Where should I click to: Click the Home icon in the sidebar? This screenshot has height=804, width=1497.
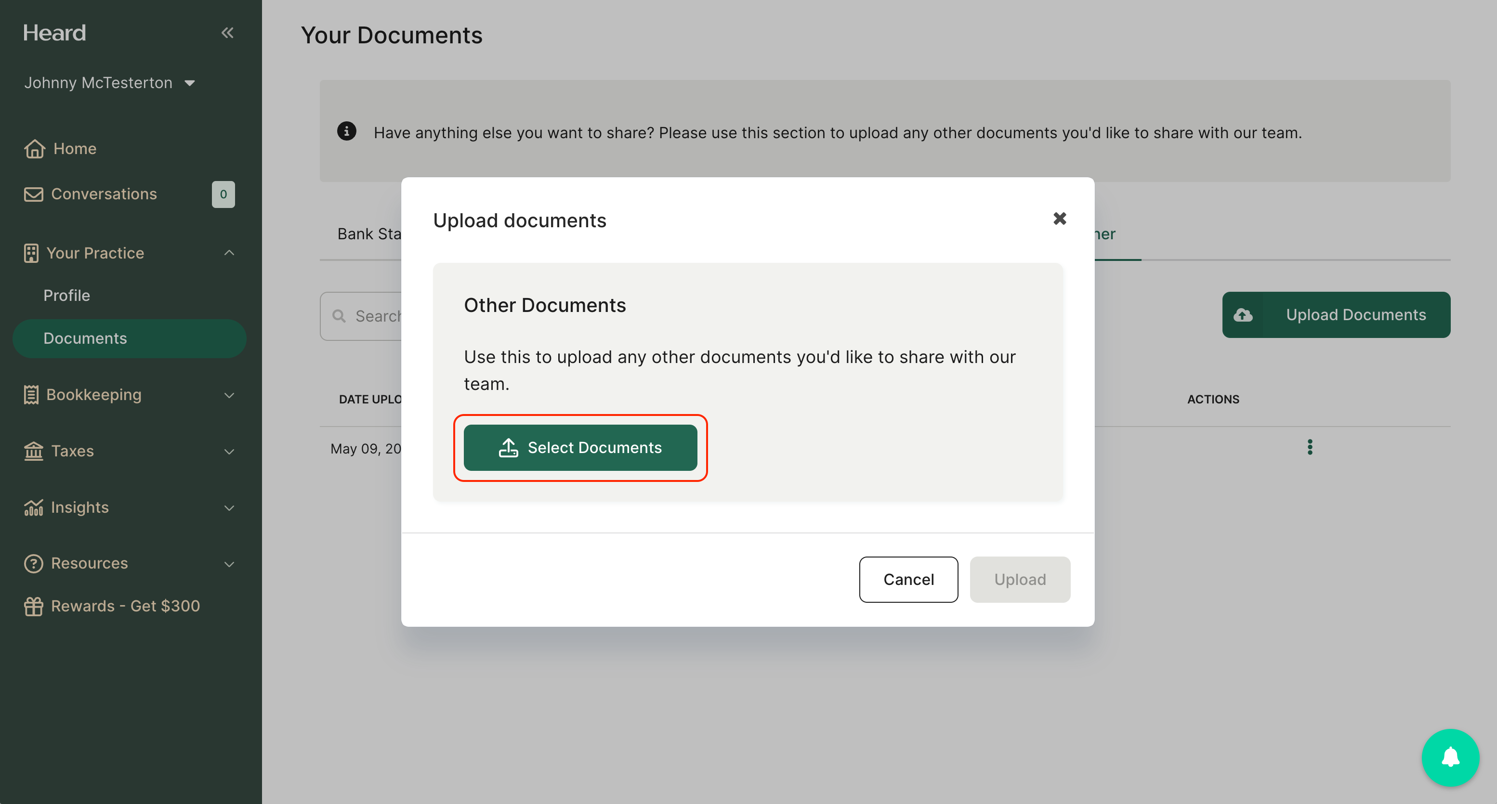[34, 149]
